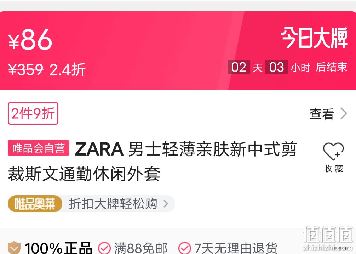
Task: Click the crossed-out ¥359 original price
Action: (25, 69)
